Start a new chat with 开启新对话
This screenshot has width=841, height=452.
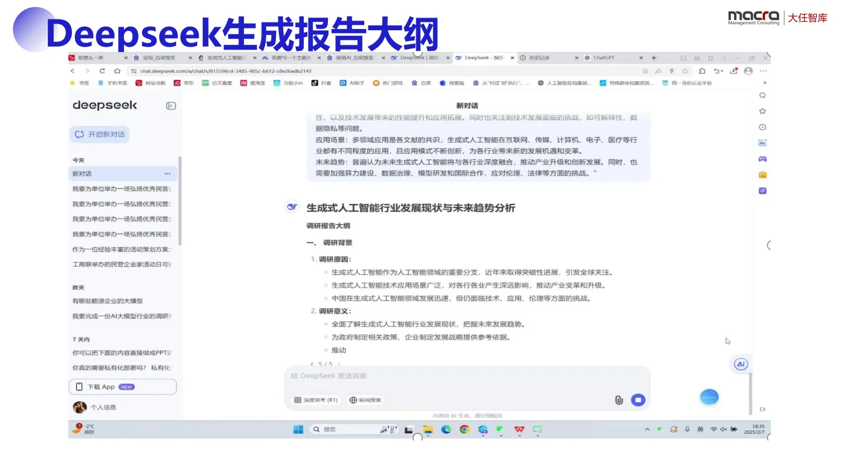[x=100, y=134]
